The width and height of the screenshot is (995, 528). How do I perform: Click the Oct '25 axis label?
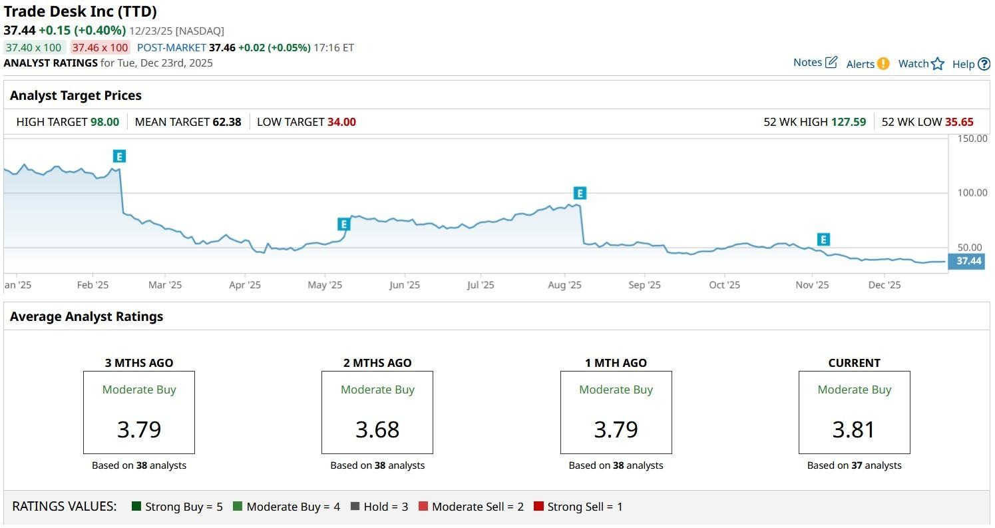pos(725,285)
